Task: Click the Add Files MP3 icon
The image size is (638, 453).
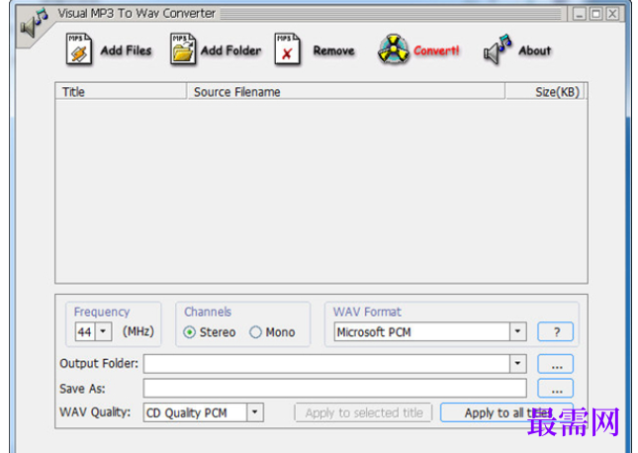Action: 79,49
